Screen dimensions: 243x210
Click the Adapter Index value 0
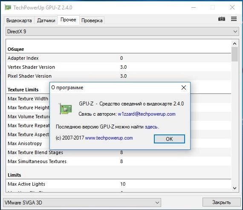(121, 58)
